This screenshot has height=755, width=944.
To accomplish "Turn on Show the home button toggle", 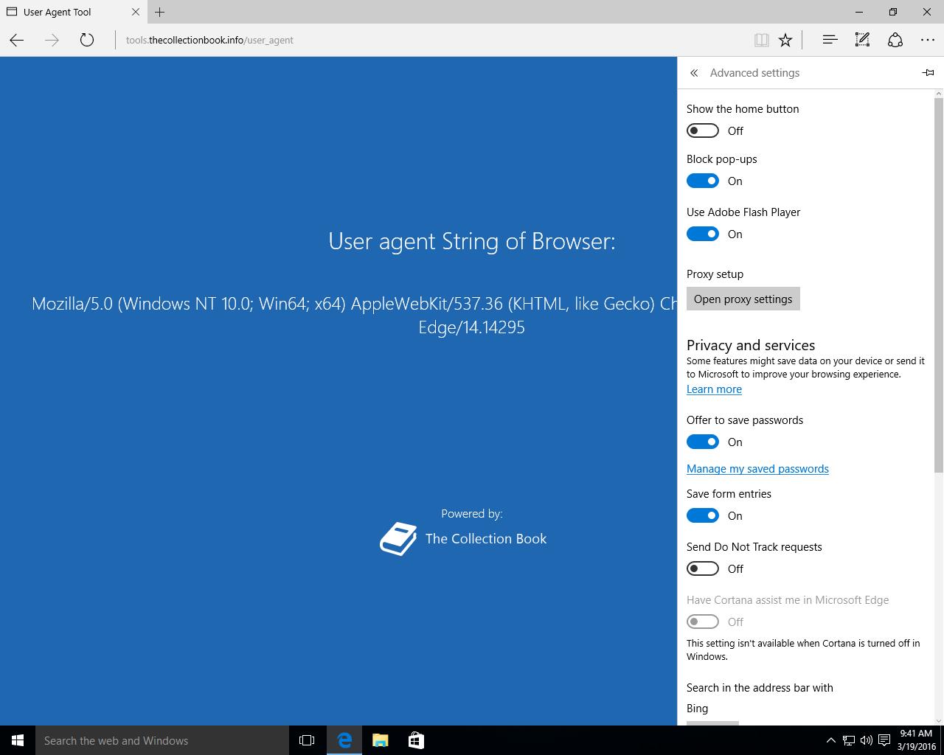I will click(x=702, y=131).
